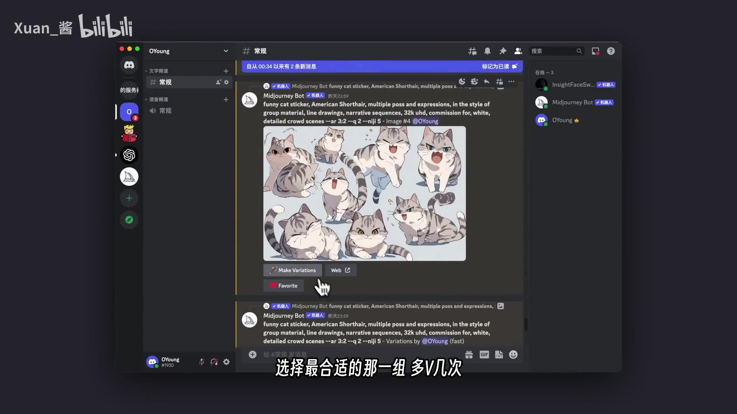Open the Midjourney sailboat server icon
737x414 pixels.
click(x=129, y=177)
